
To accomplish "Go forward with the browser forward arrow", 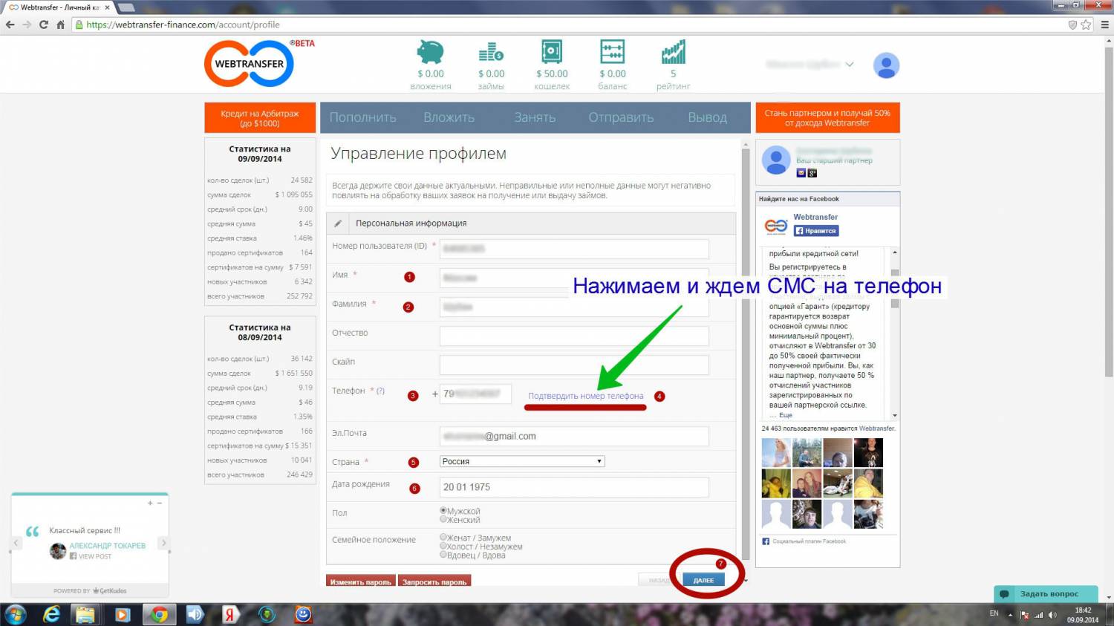I will pyautogui.click(x=27, y=25).
